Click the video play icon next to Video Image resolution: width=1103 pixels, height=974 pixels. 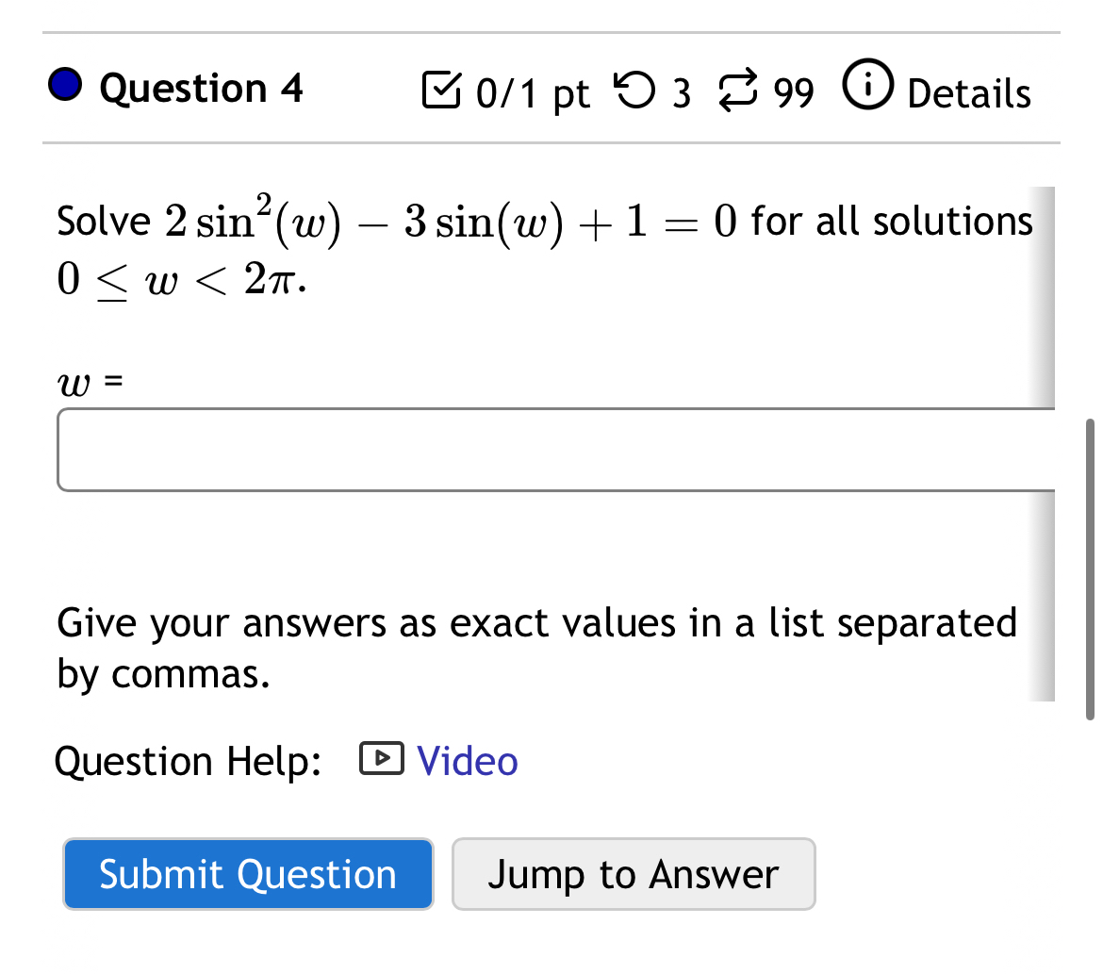point(383,759)
